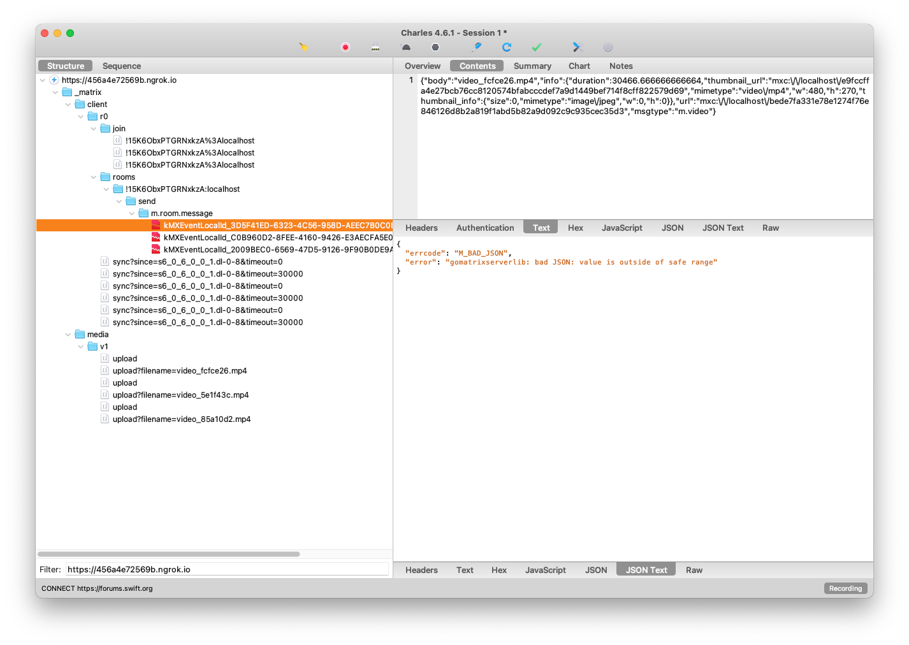Open the Overview tab
Image resolution: width=909 pixels, height=645 pixels.
[x=422, y=66]
